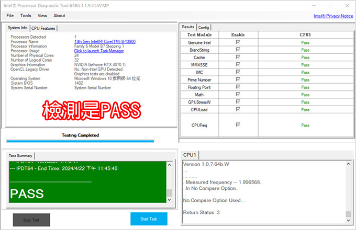Click the IPDT64 End Time line

(x=64, y=168)
